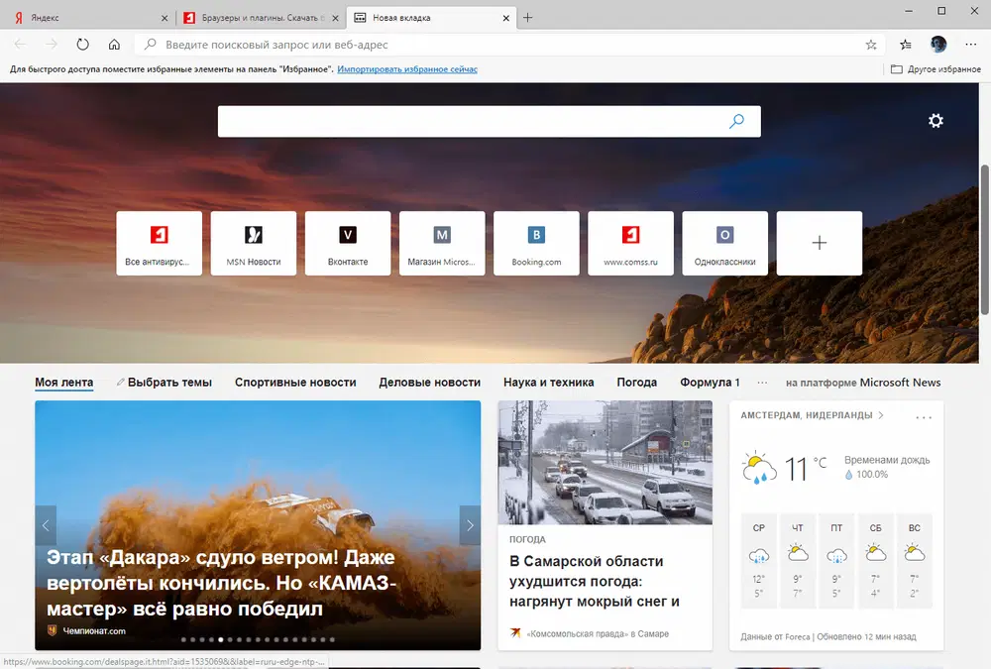Open the Вконтакте quick link tile
The image size is (991, 669).
[x=348, y=242]
